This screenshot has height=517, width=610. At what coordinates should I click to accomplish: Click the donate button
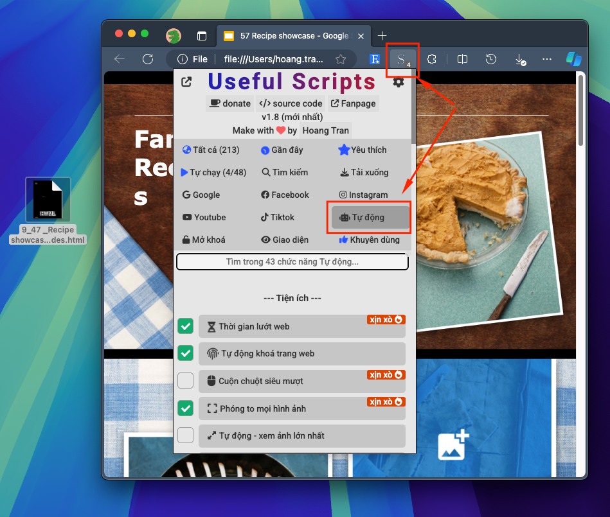230,103
